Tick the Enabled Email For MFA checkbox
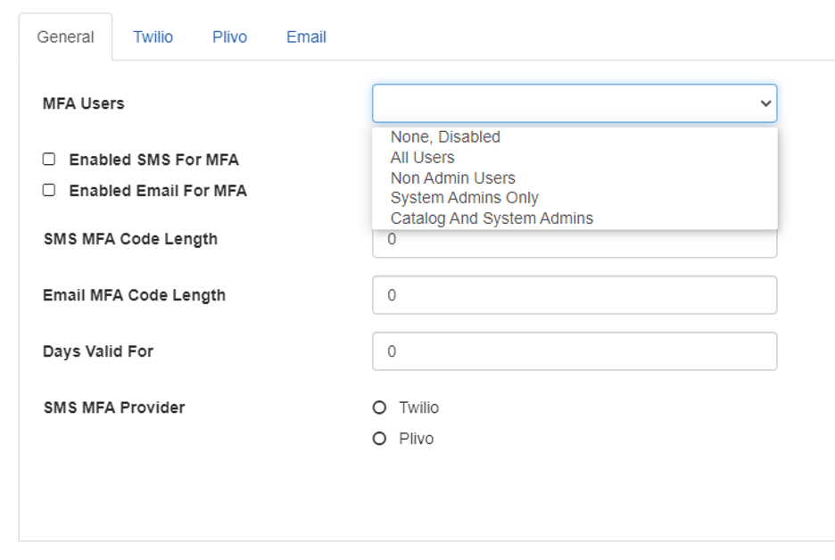The width and height of the screenshot is (835, 560). [x=49, y=190]
